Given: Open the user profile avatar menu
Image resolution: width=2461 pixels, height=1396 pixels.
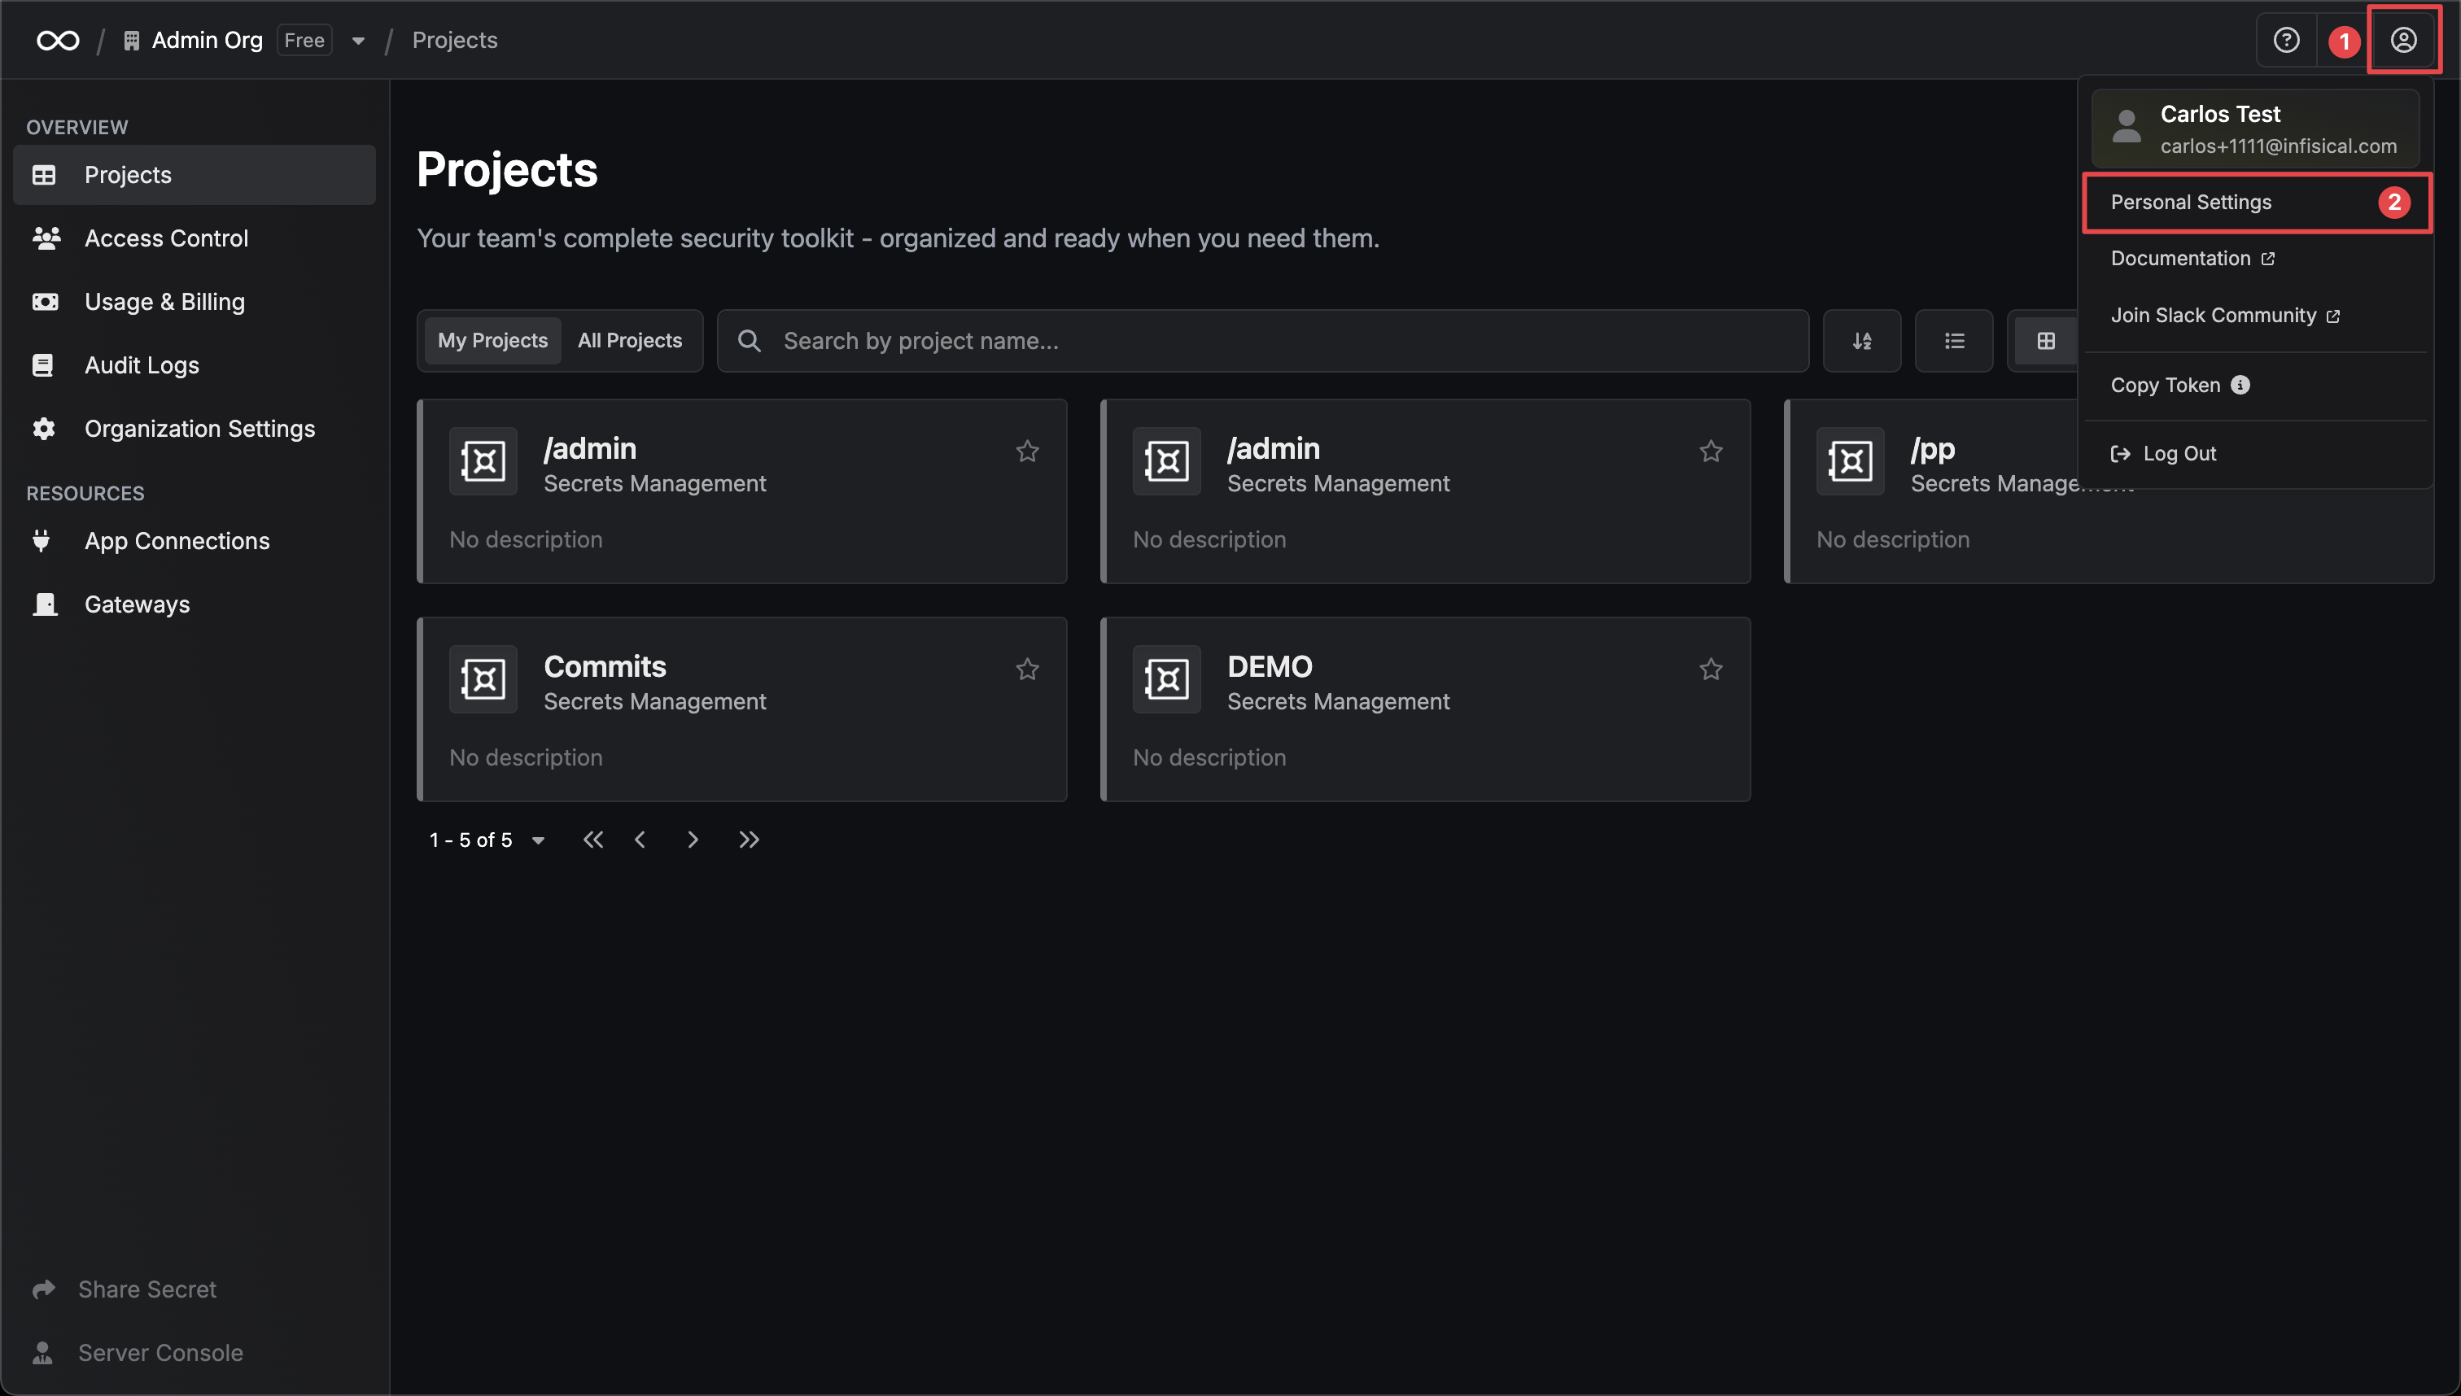Looking at the screenshot, I should (x=2403, y=41).
